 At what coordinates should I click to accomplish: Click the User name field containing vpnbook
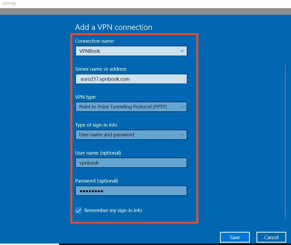tap(131, 163)
